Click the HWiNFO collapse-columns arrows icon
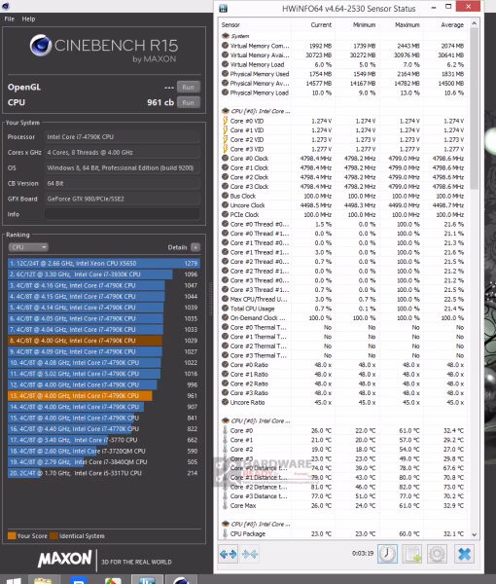 250,554
